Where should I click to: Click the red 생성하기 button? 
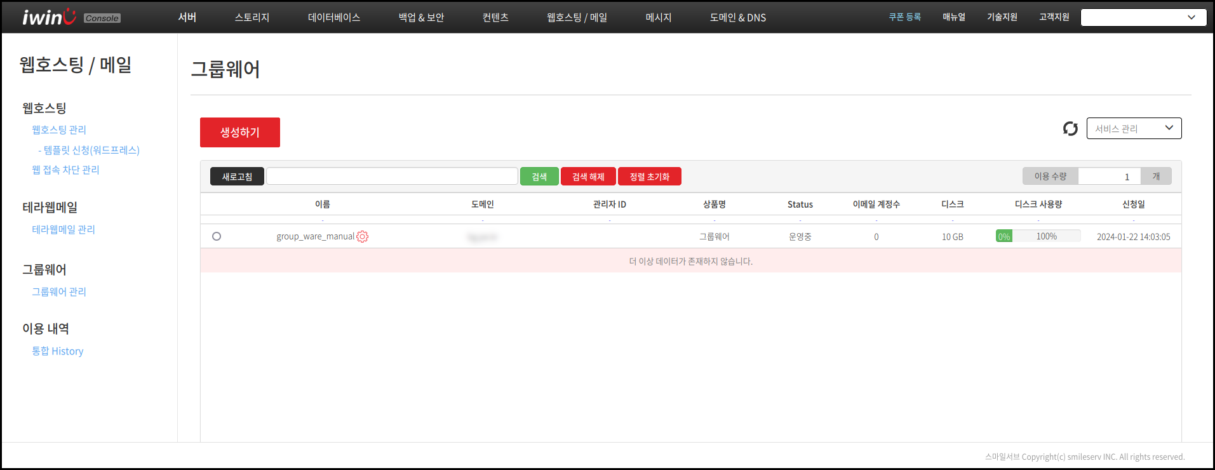pyautogui.click(x=240, y=132)
